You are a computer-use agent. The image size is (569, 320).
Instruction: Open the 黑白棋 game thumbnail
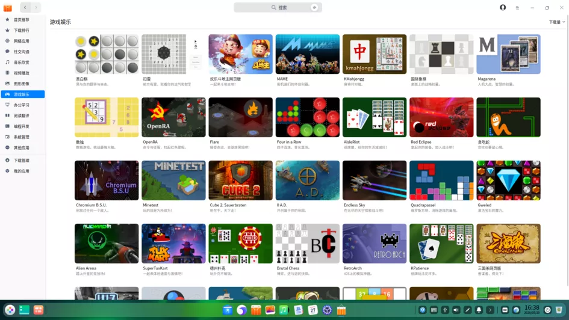[107, 54]
